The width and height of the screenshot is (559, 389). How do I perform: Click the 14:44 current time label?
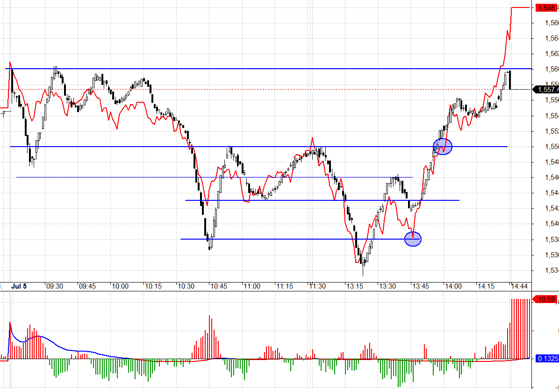click(x=519, y=286)
